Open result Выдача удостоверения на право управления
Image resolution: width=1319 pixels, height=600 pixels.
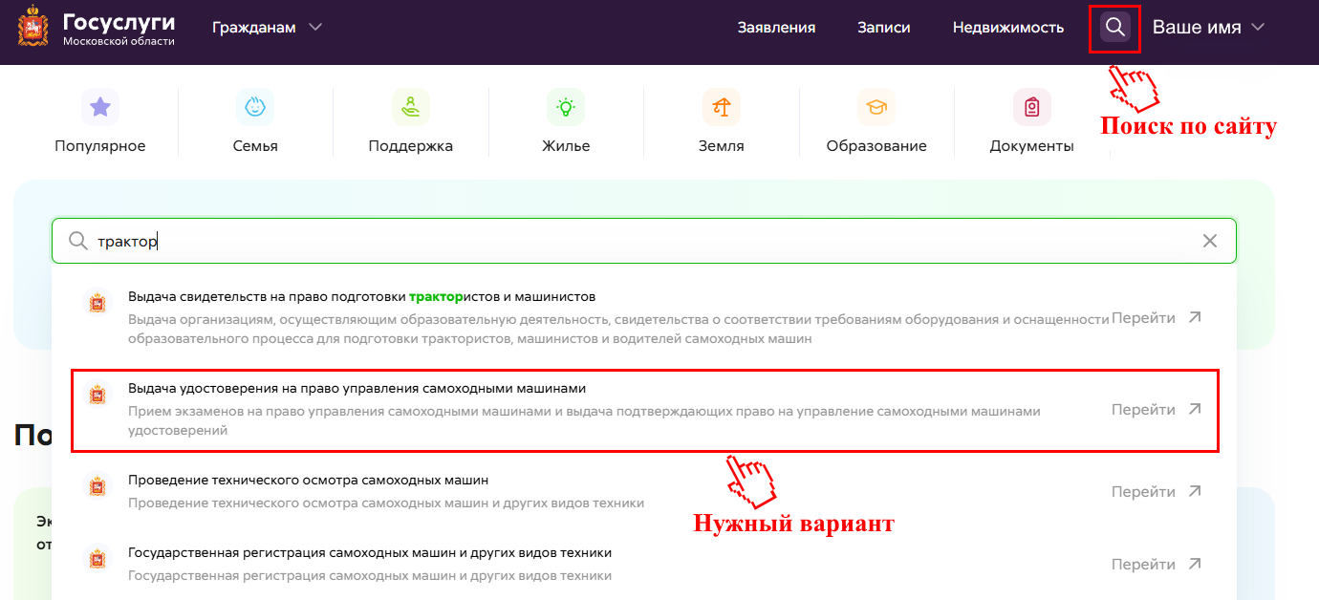pos(357,389)
